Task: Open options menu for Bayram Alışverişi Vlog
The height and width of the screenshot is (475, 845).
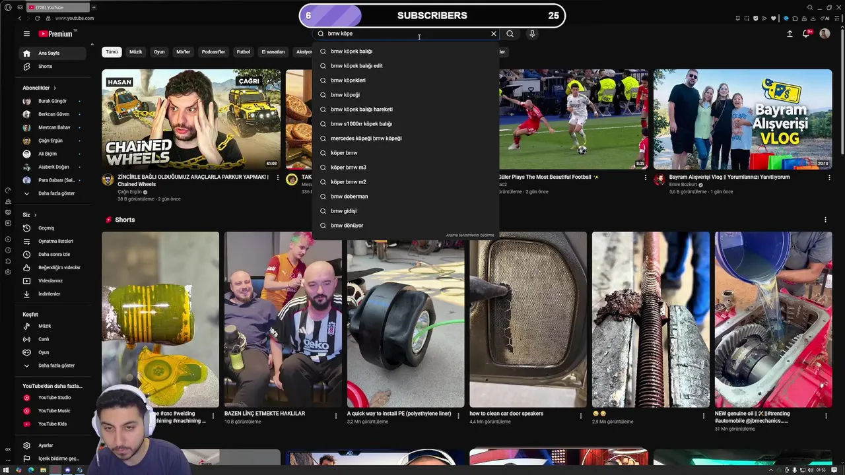Action: 829,177
